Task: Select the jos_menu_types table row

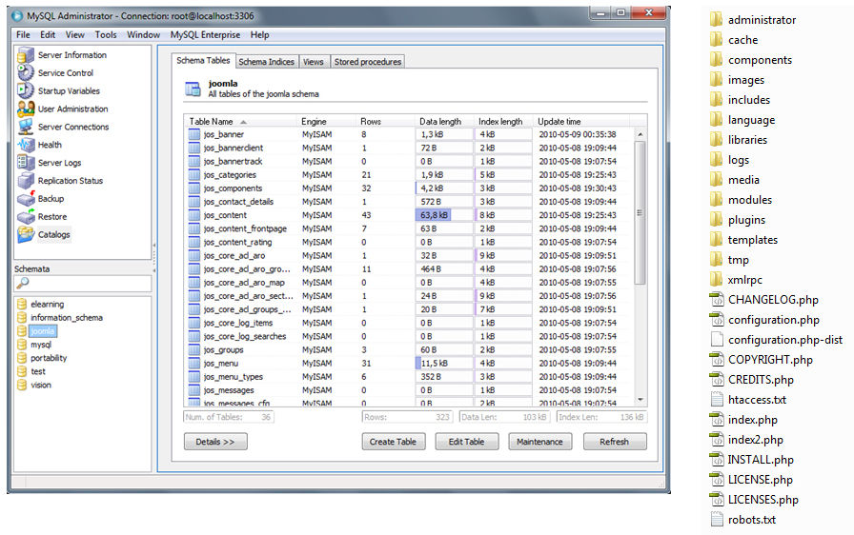Action: (x=411, y=377)
